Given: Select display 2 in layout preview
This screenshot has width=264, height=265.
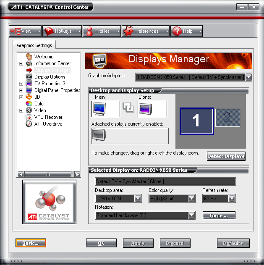Looking at the screenshot, I should click(227, 118).
